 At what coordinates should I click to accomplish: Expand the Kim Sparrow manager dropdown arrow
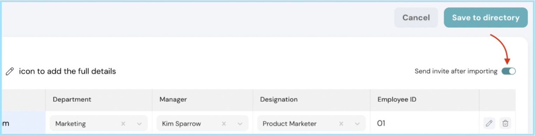click(x=240, y=124)
